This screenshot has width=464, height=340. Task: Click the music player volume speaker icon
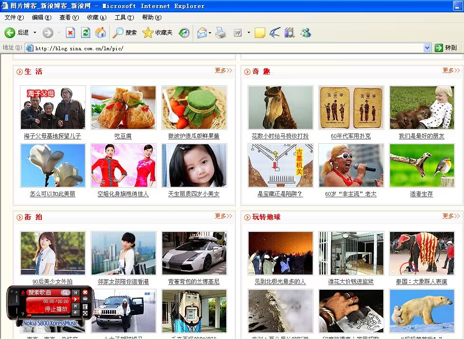[75, 312]
